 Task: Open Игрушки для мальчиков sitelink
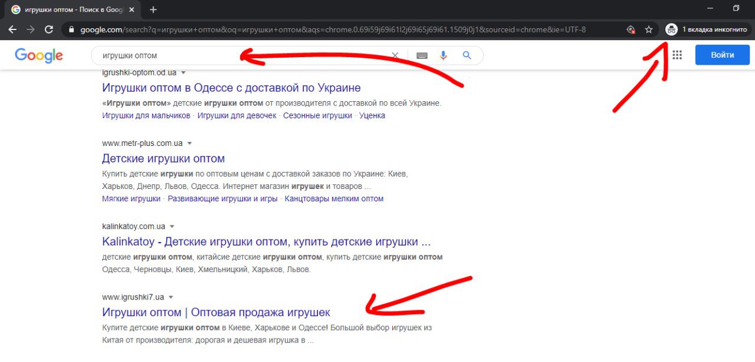pyautogui.click(x=146, y=115)
